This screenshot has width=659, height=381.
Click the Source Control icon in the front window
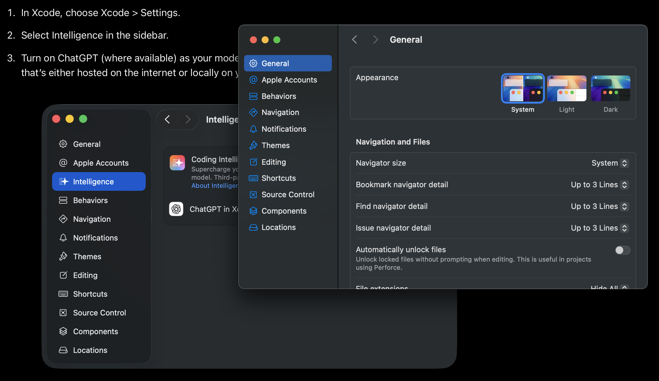point(253,195)
